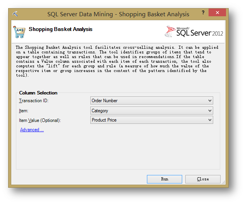Click the 'Item Value (Optional):' label
Viewport: 245px width, 204px height.
[40, 120]
